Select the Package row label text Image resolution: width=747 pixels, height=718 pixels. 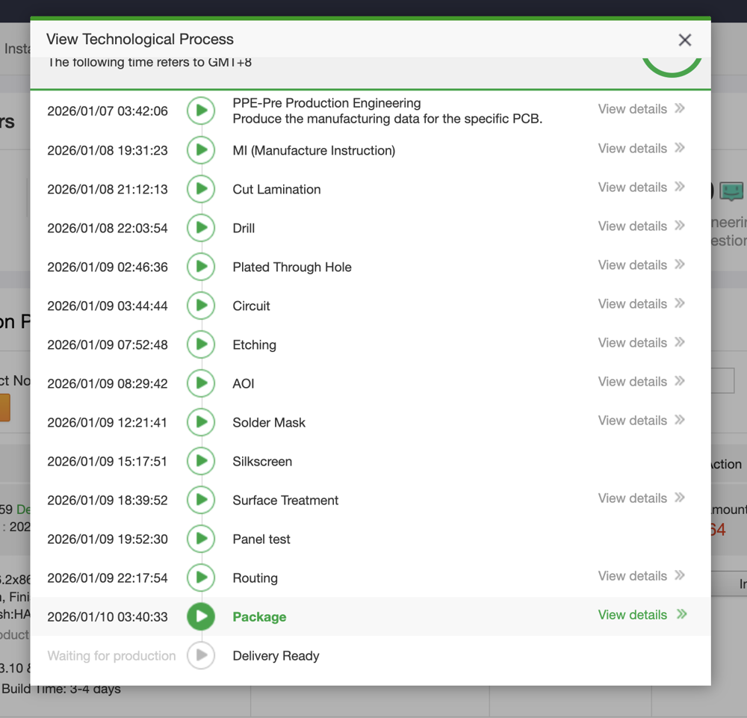click(x=259, y=617)
